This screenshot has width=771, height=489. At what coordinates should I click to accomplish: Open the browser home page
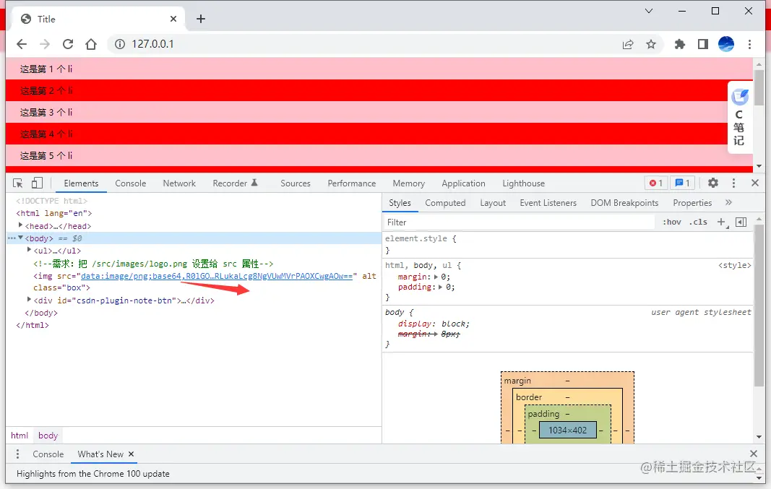(x=91, y=44)
